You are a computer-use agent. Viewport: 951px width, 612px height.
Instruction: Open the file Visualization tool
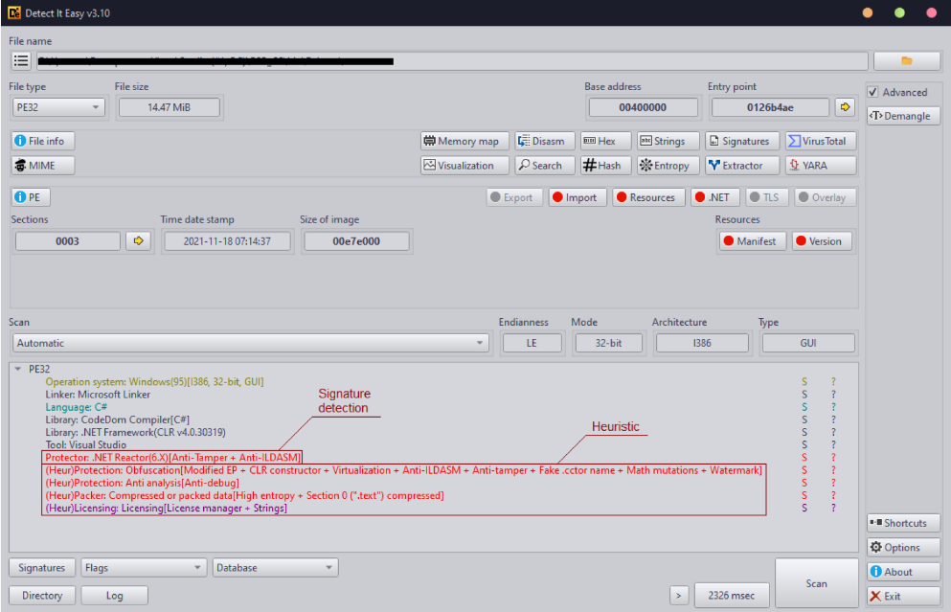(464, 165)
